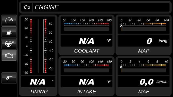Open the fuel nozzle sidebar icon
Screen dimensions: 173x97
[x=9, y=78]
